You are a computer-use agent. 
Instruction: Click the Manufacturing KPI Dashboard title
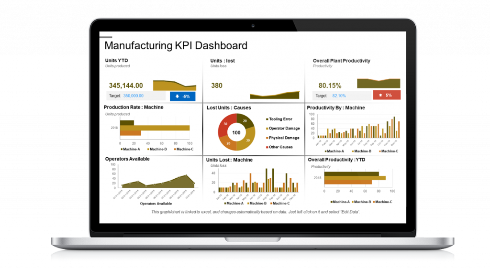(x=176, y=46)
